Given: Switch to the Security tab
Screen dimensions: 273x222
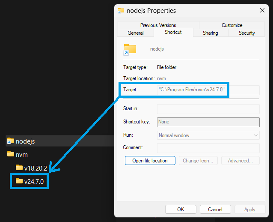Looking at the screenshot, I should [247, 33].
